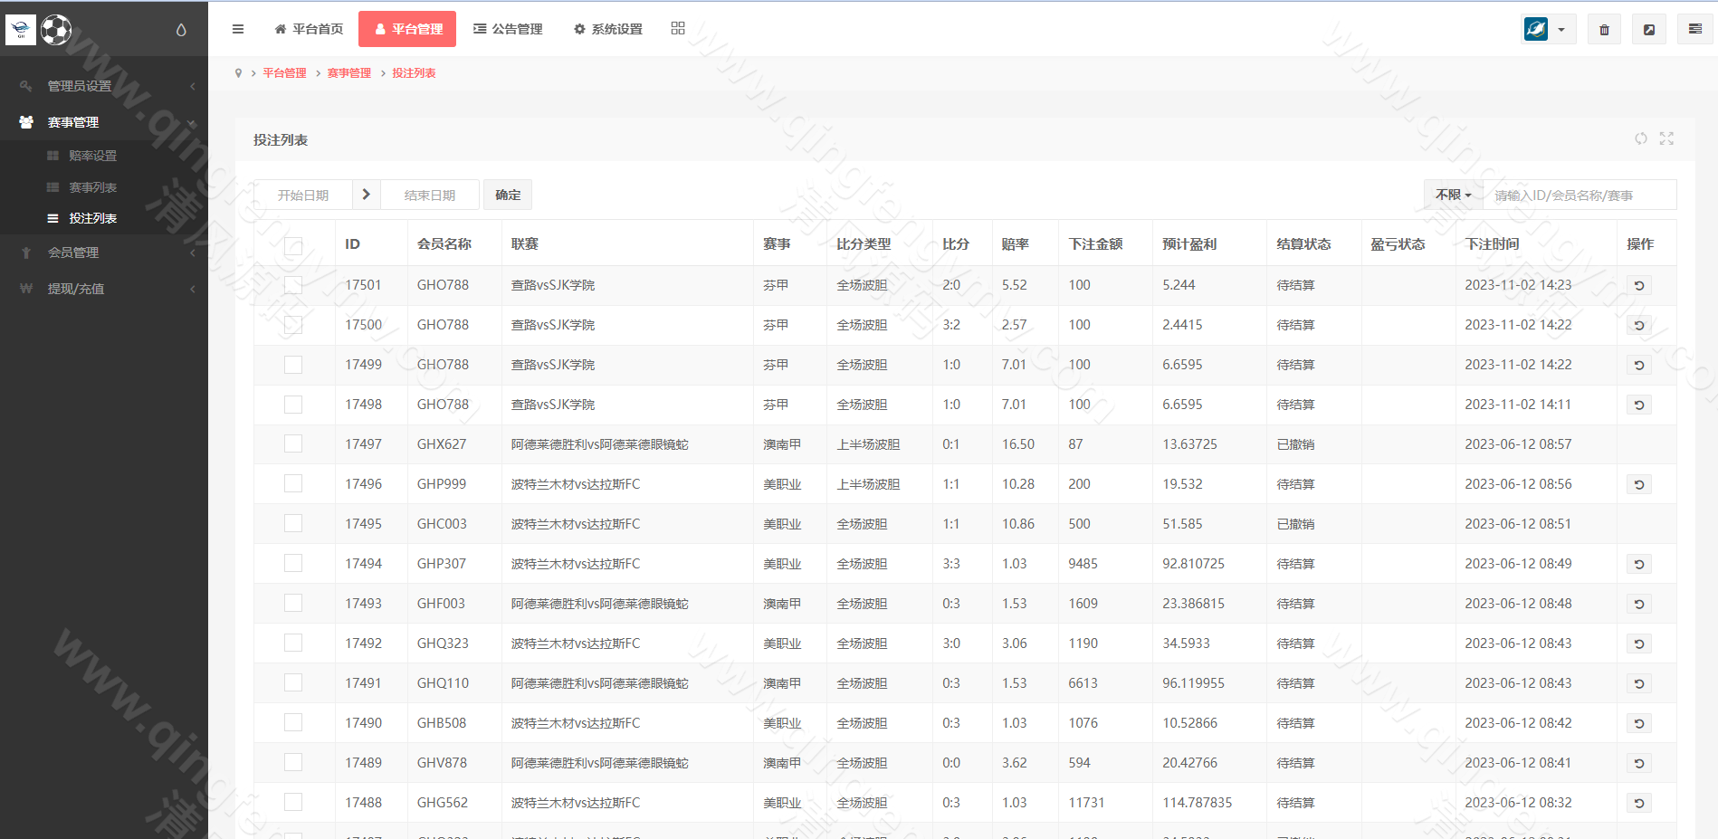
Task: Refresh the 投注列表 panel
Action: [1641, 138]
